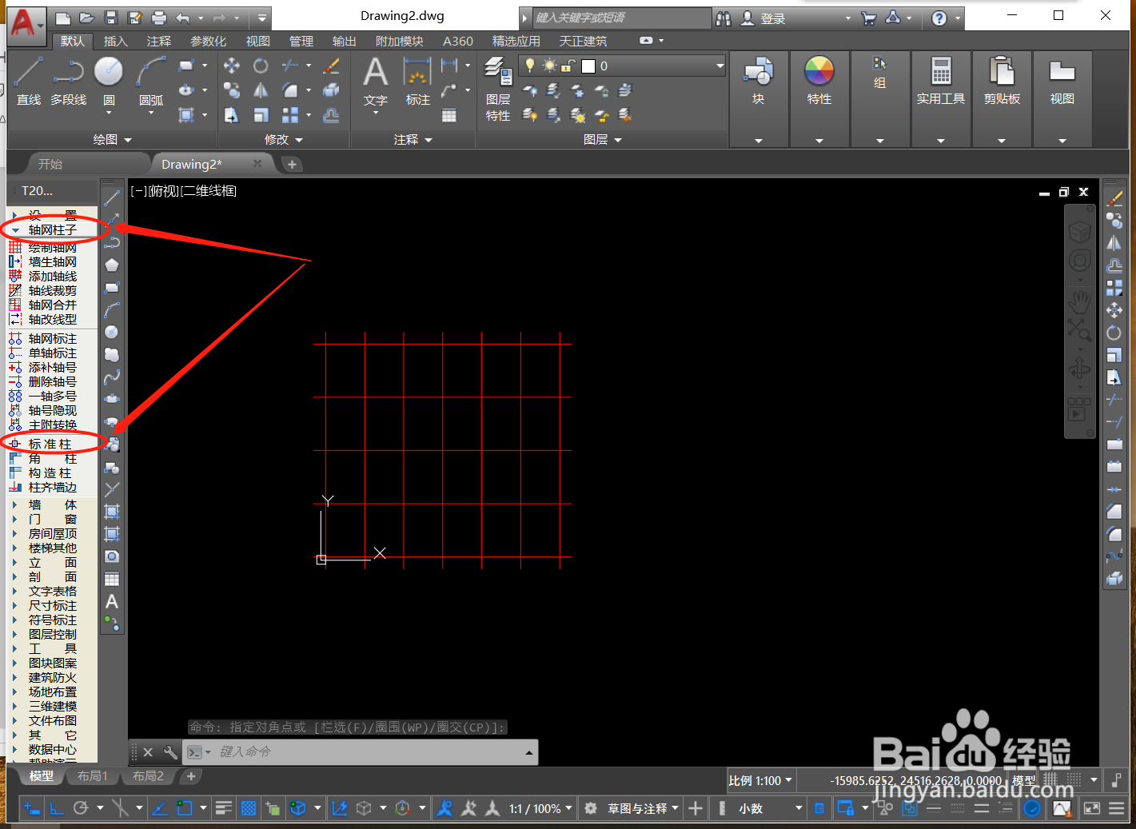Image resolution: width=1136 pixels, height=829 pixels.
Task: Click the Mirror tool in the 修改 panel
Action: click(x=261, y=90)
